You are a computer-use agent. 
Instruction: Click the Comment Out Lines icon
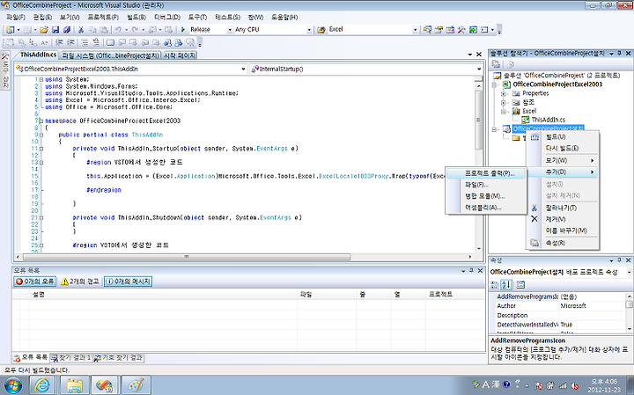(x=85, y=42)
